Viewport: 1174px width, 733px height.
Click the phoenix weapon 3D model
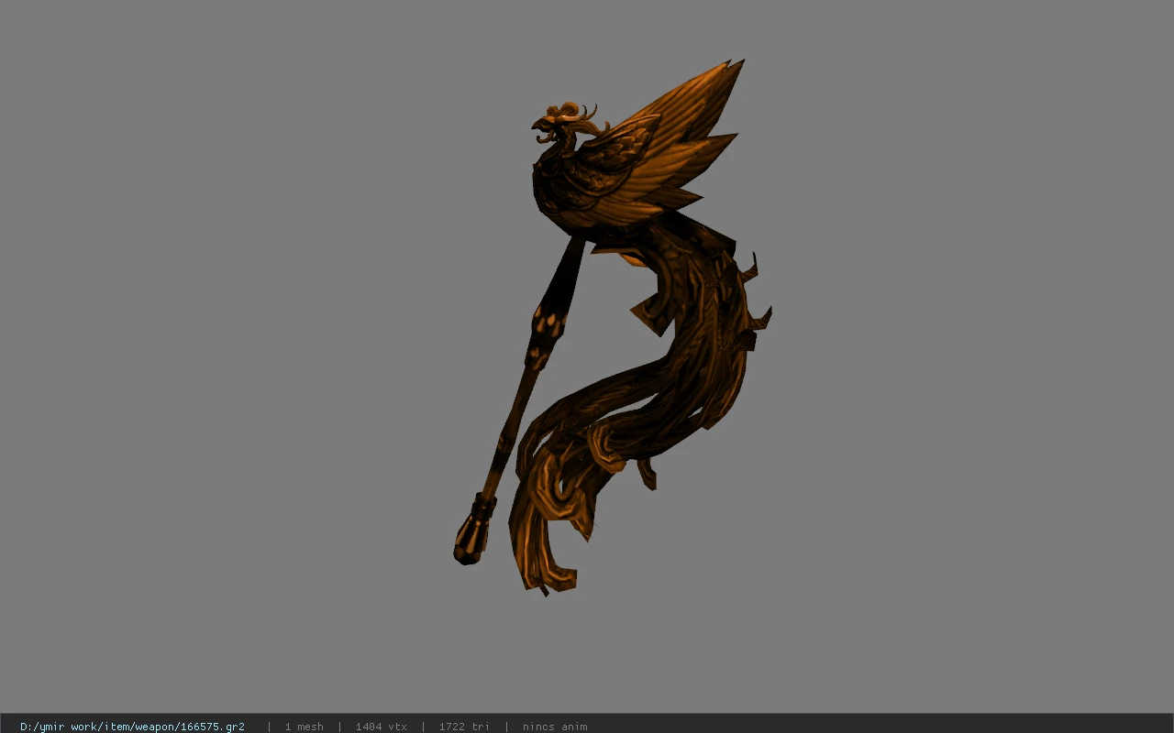(x=613, y=328)
